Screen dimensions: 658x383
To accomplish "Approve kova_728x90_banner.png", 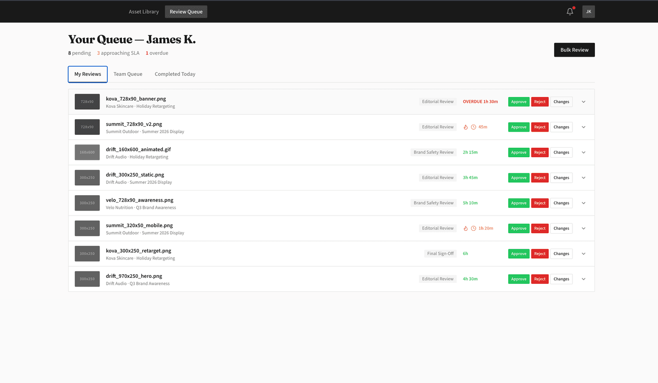I will click(x=518, y=101).
